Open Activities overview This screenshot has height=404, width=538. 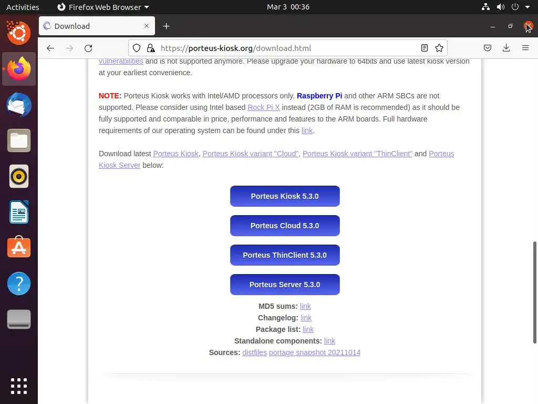click(x=23, y=7)
